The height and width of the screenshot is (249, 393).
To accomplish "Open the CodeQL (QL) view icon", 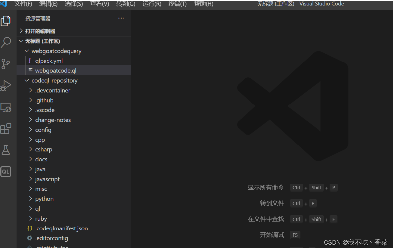I will (x=6, y=172).
